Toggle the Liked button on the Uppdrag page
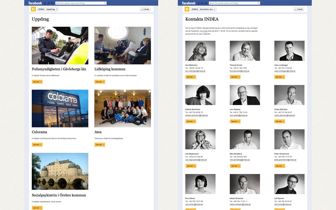This screenshot has width=336, height=210. tap(145, 9)
